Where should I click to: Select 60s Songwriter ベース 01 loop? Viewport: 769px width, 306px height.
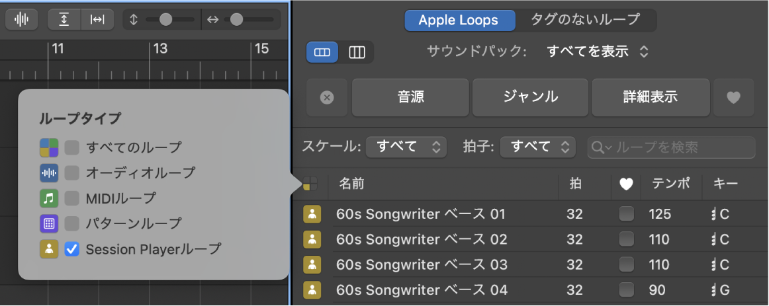coord(421,214)
